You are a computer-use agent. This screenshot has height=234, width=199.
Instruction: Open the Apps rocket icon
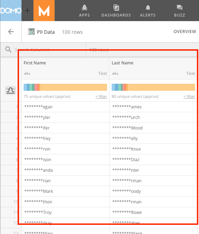tap(85, 8)
